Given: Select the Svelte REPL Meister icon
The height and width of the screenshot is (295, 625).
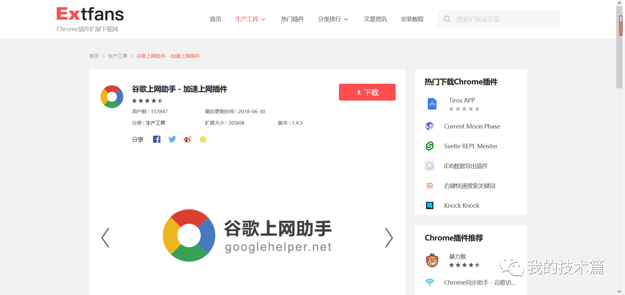Looking at the screenshot, I should [429, 146].
